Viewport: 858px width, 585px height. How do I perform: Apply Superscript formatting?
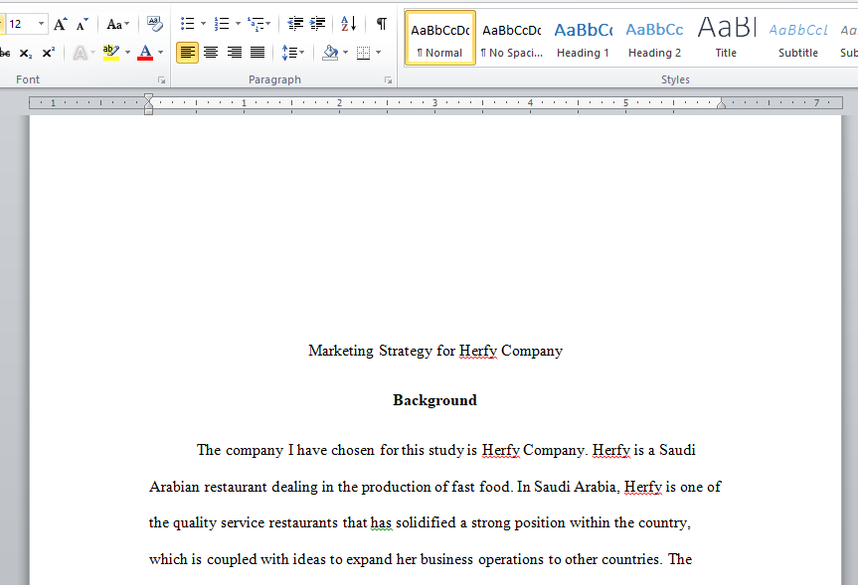[49, 53]
